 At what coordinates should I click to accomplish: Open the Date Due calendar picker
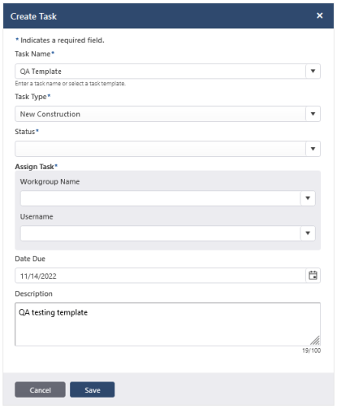313,276
